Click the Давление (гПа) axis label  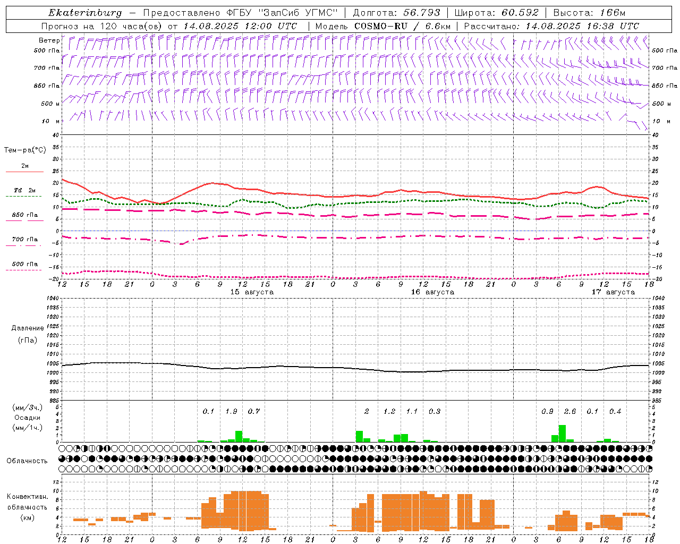coord(28,334)
